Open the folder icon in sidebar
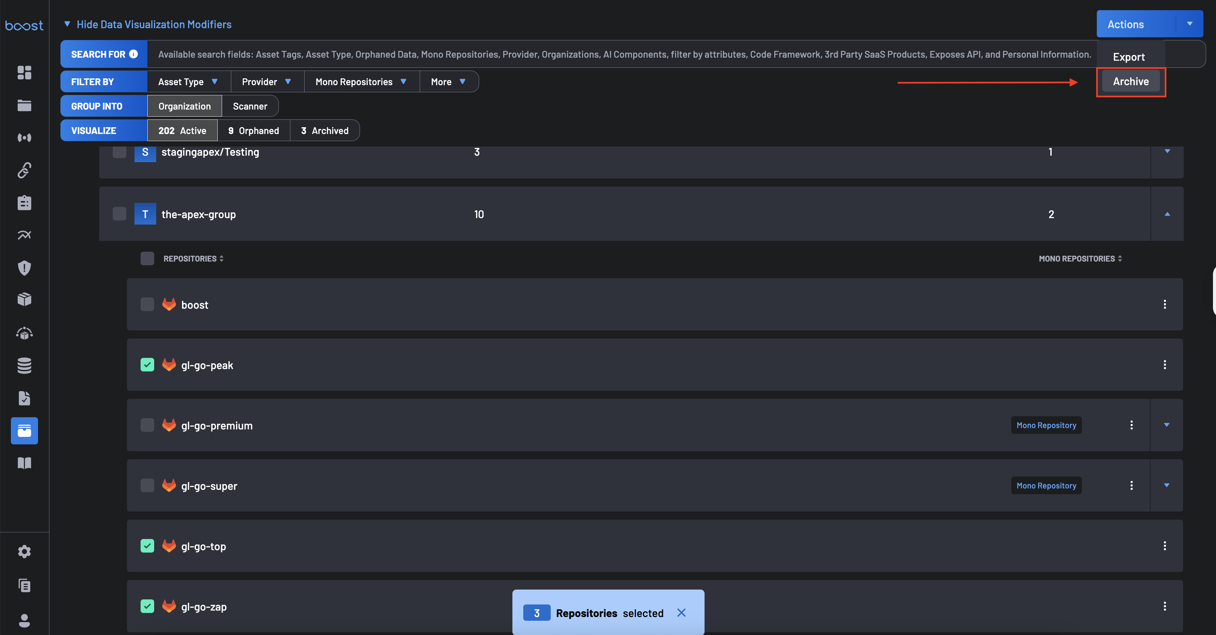The height and width of the screenshot is (635, 1216). tap(24, 105)
